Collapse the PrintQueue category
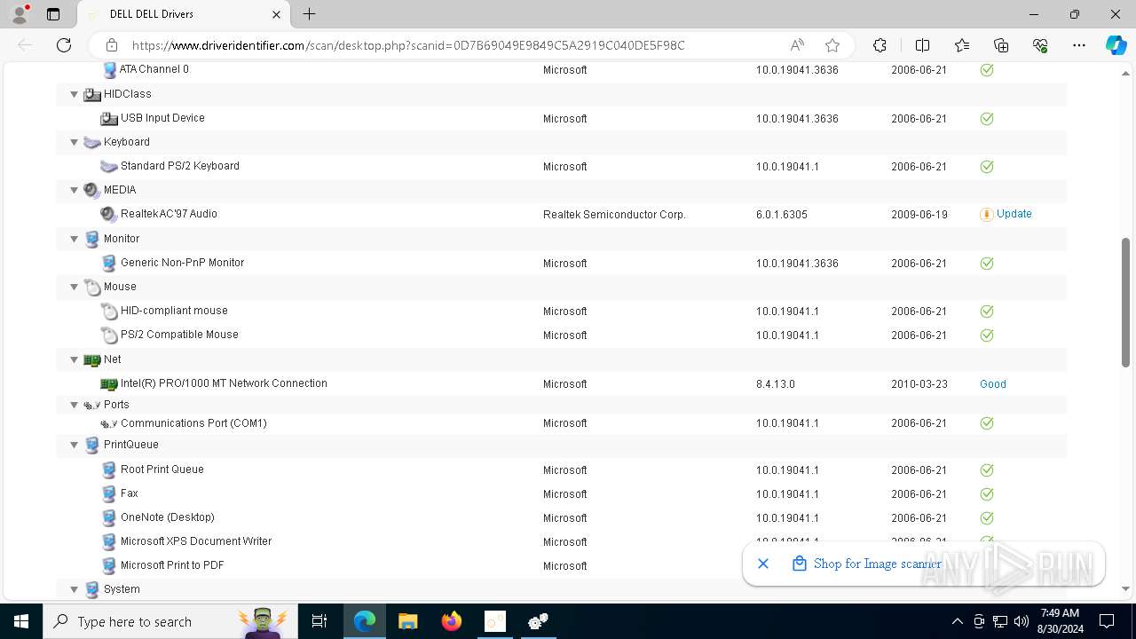1136x639 pixels. (x=75, y=445)
